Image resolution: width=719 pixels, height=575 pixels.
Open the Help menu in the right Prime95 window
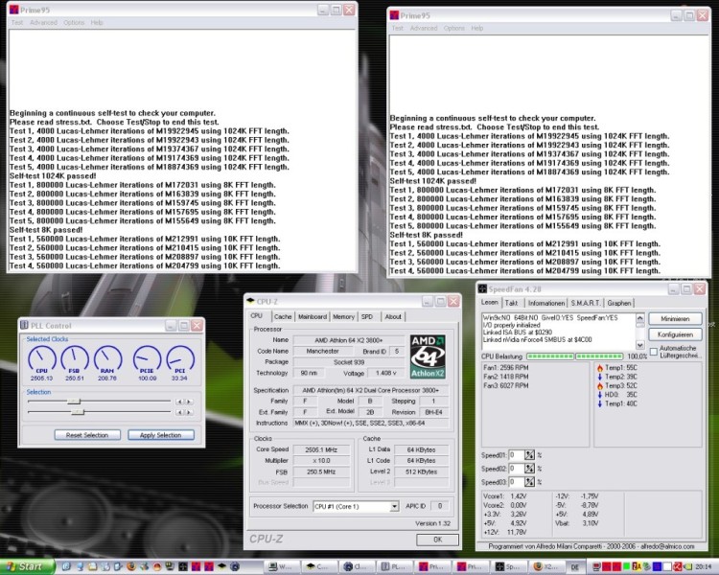(476, 28)
